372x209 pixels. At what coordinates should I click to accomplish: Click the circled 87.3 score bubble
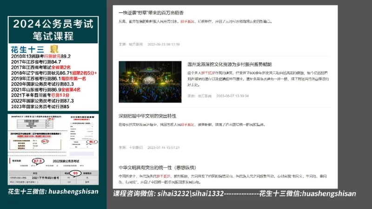pyautogui.click(x=38, y=161)
